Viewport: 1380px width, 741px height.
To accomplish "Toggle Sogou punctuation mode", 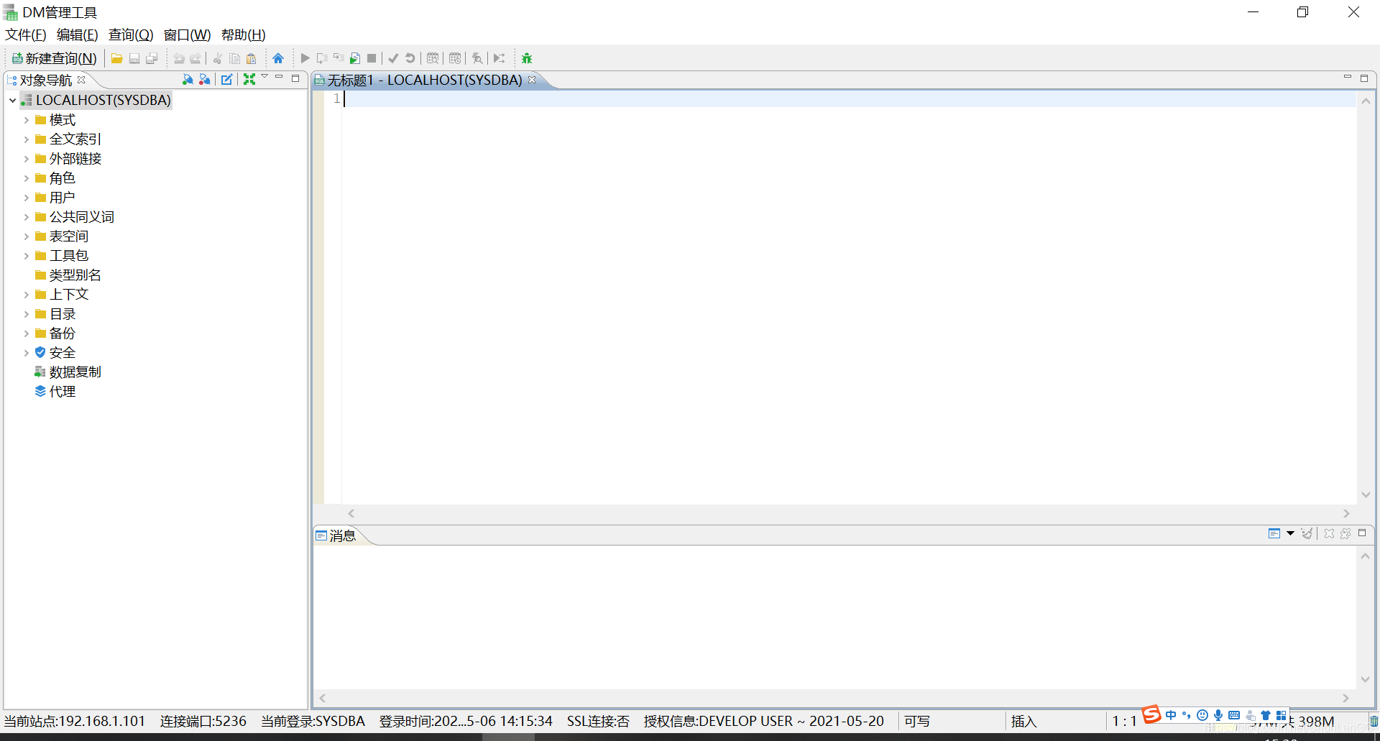I will pyautogui.click(x=1187, y=715).
